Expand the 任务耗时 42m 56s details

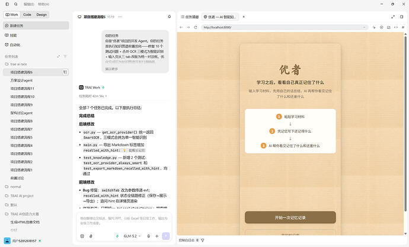click(93, 96)
